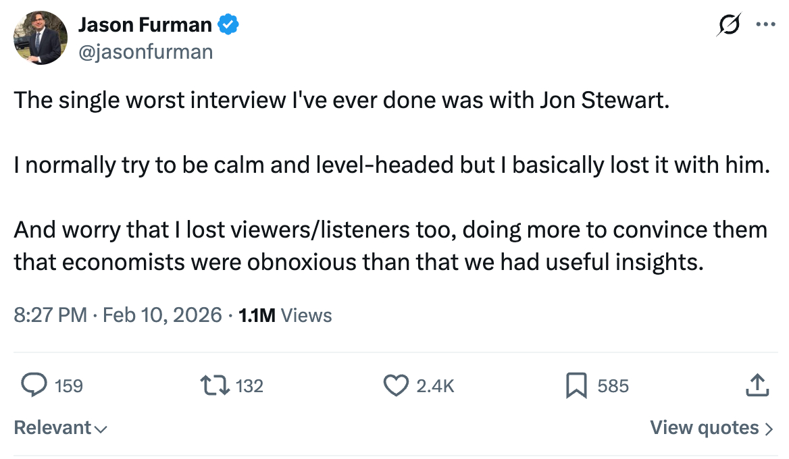Click the blue verified checkmark badge
Image resolution: width=789 pixels, height=459 pixels.
point(228,25)
